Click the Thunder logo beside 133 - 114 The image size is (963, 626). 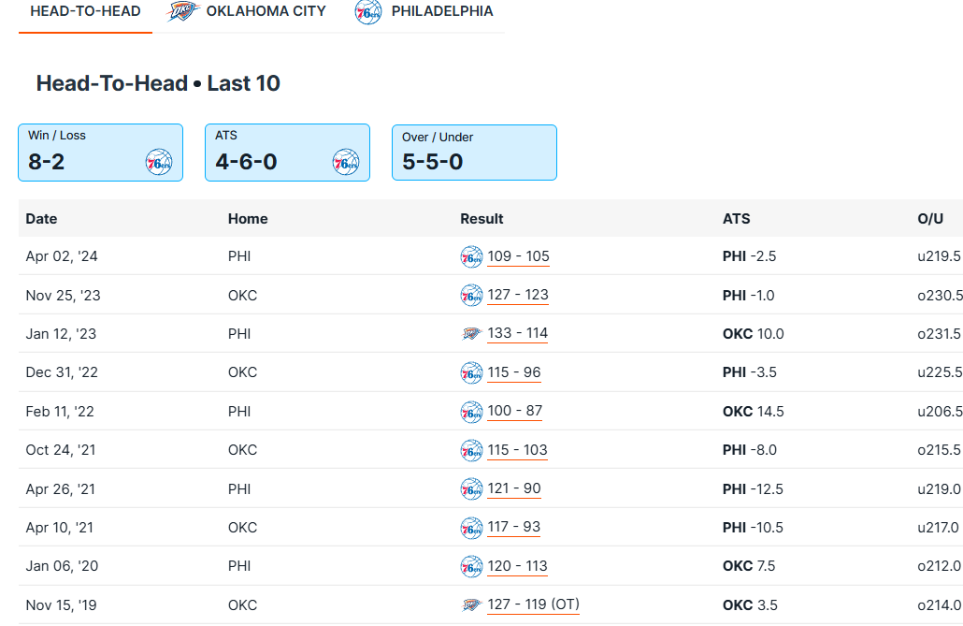point(471,334)
